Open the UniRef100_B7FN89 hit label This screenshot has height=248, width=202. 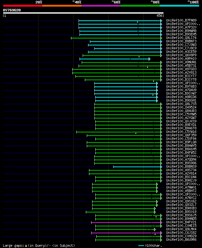pos(181,20)
